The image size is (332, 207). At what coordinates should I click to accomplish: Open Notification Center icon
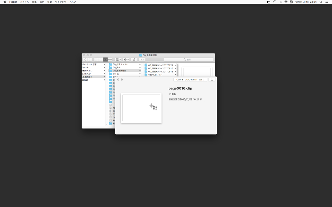pyautogui.click(x=326, y=2)
